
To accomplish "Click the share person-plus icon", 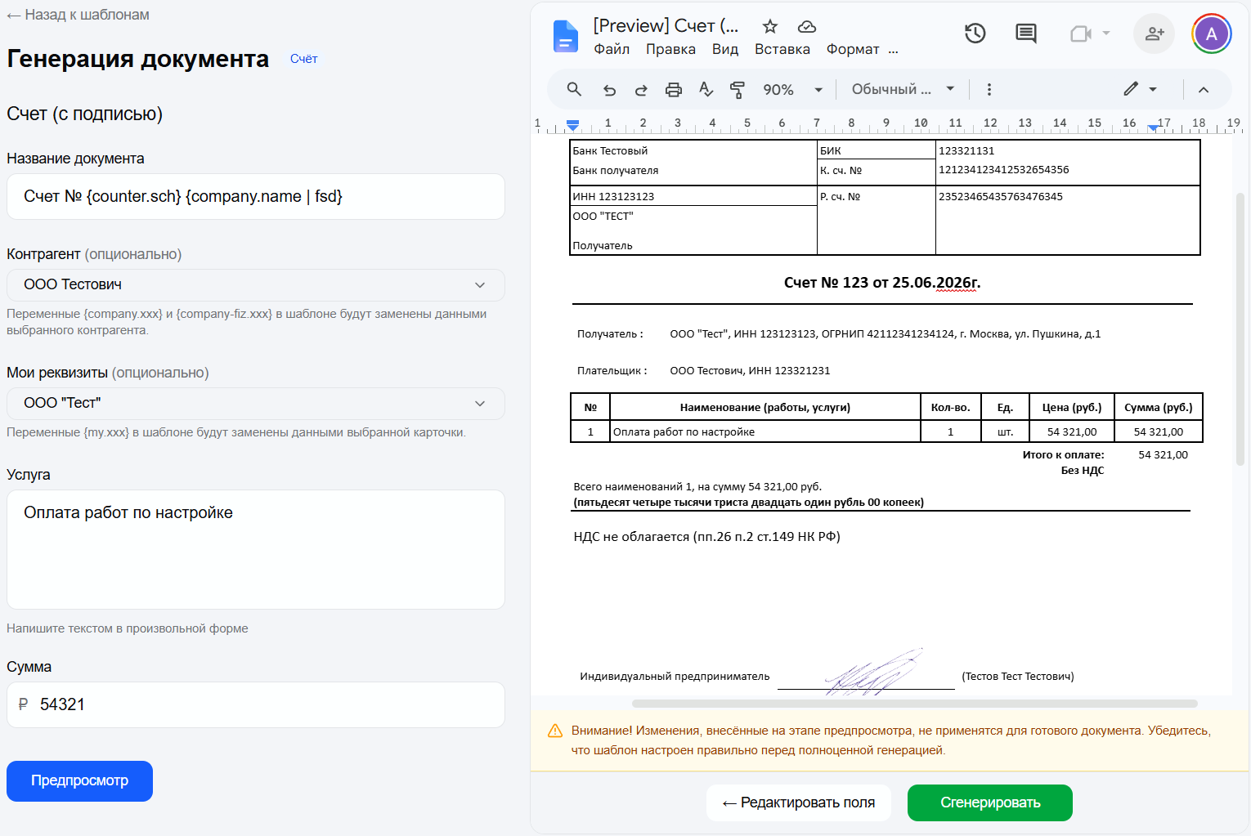I will tap(1154, 34).
